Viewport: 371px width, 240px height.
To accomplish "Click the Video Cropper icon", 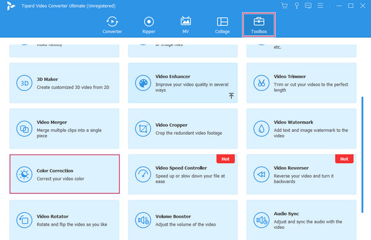I will [x=143, y=129].
